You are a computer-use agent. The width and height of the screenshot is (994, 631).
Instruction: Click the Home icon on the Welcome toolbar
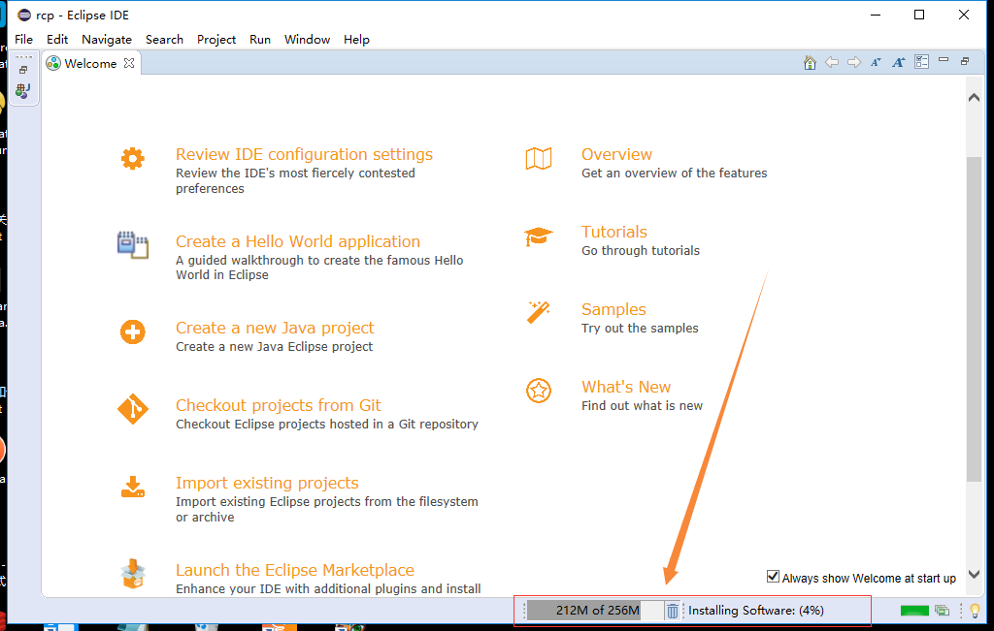810,61
